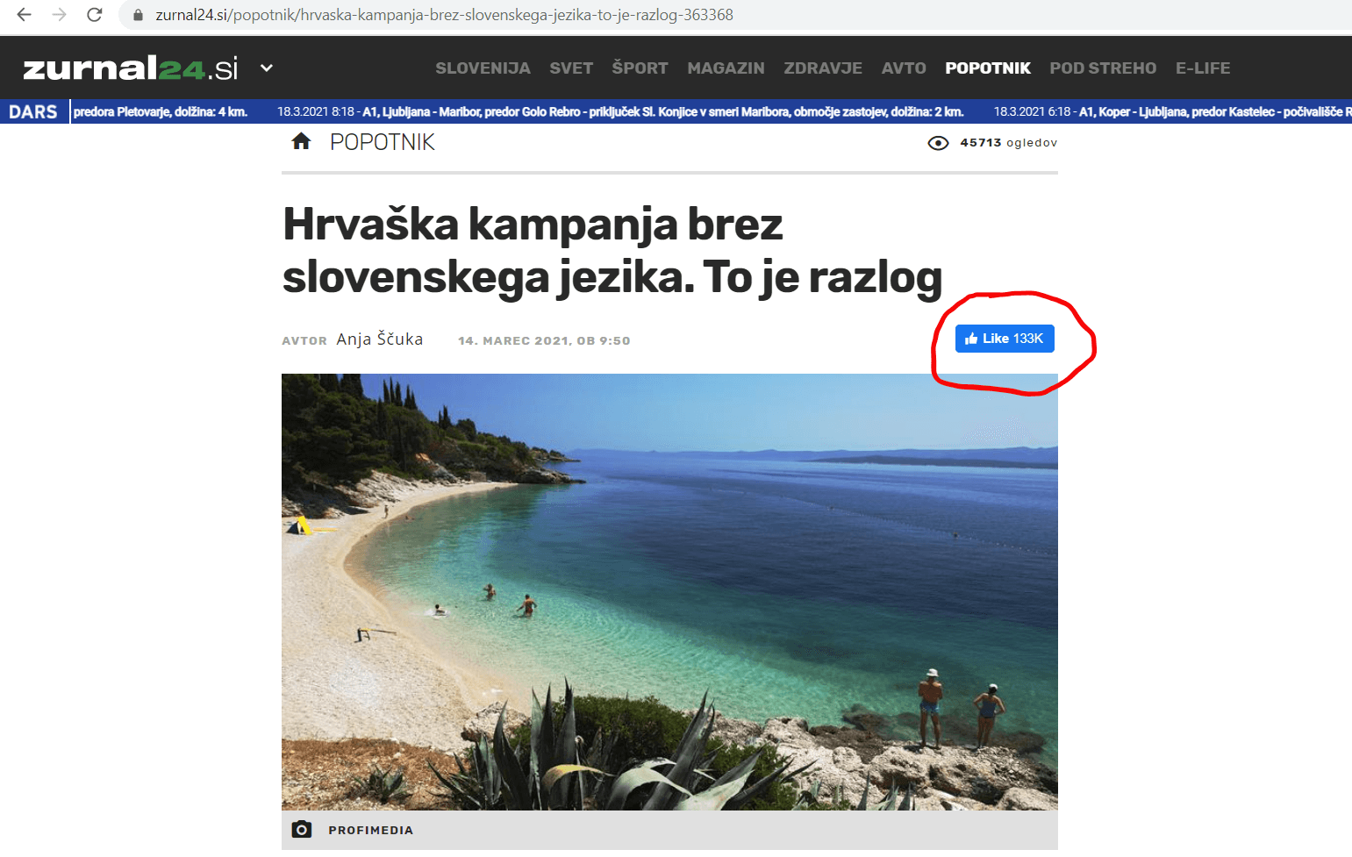Open the ŠPORT menu section
Image resolution: width=1352 pixels, height=857 pixels.
640,68
